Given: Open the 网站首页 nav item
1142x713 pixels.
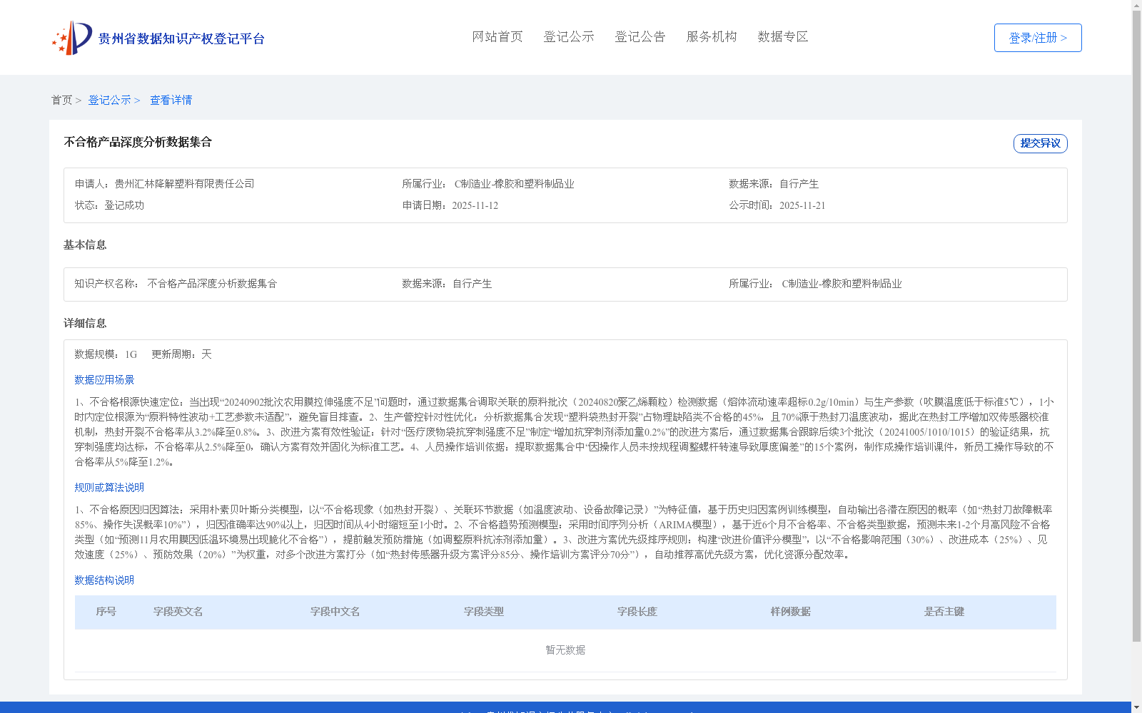Looking at the screenshot, I should (497, 36).
